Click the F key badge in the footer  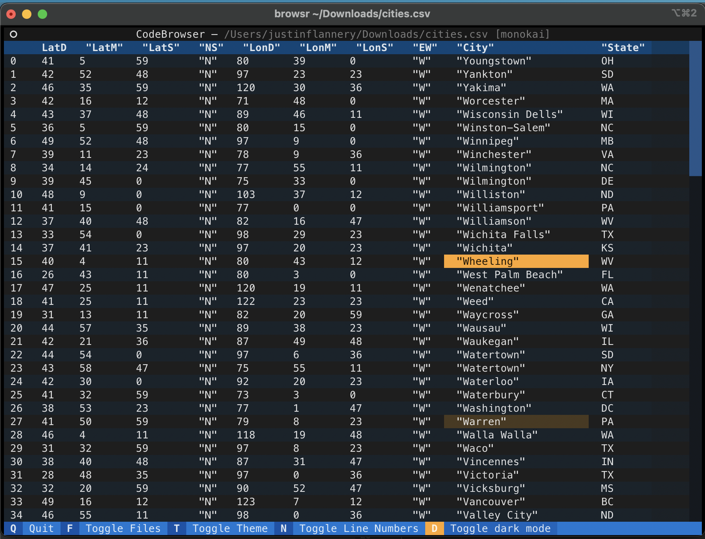(x=70, y=528)
